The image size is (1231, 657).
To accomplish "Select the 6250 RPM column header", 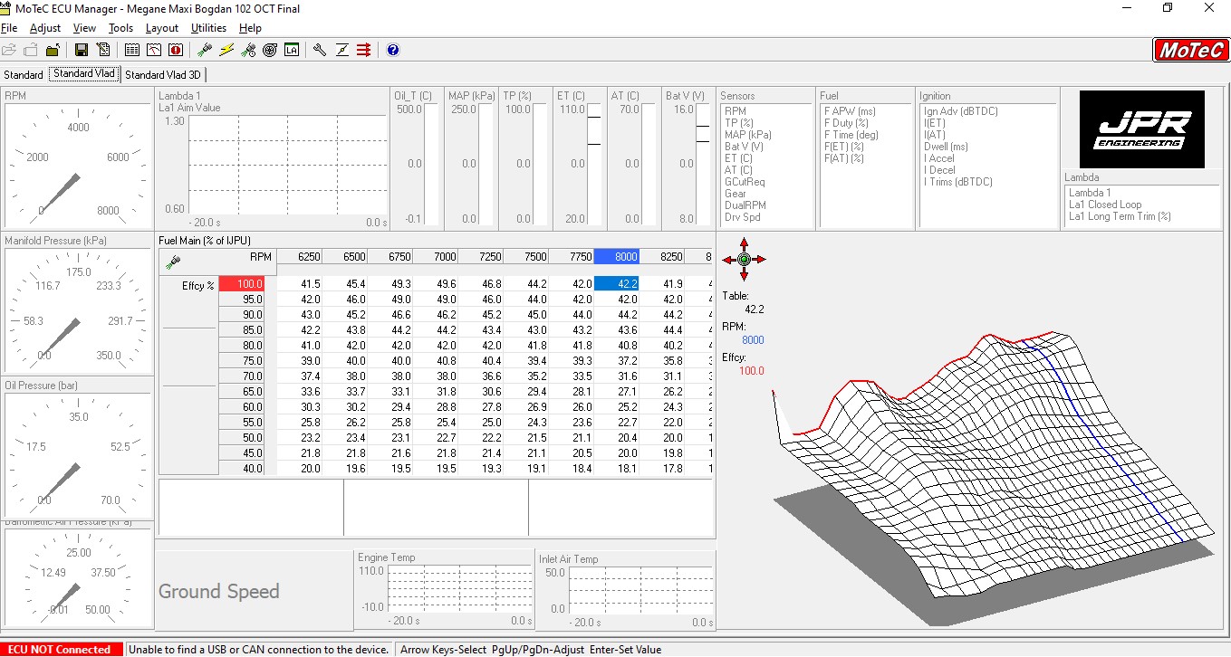I will click(299, 257).
